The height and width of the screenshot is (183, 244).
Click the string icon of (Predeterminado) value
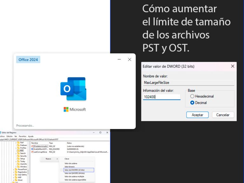point(32,146)
